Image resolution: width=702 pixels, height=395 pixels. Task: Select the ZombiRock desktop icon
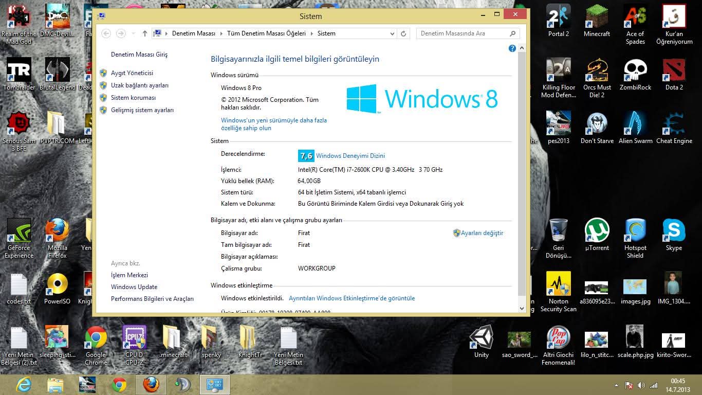(635, 75)
